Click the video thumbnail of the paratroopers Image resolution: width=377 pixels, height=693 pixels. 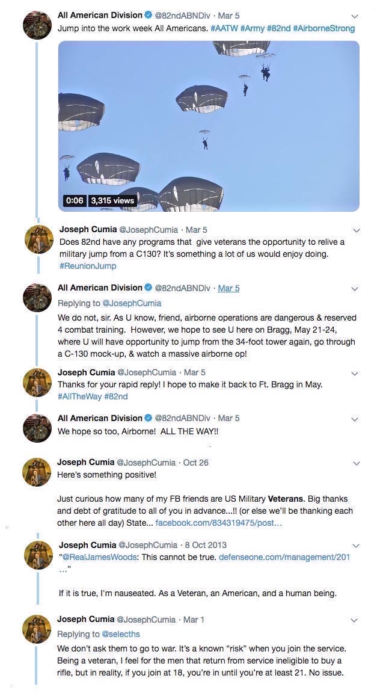pyautogui.click(x=207, y=126)
